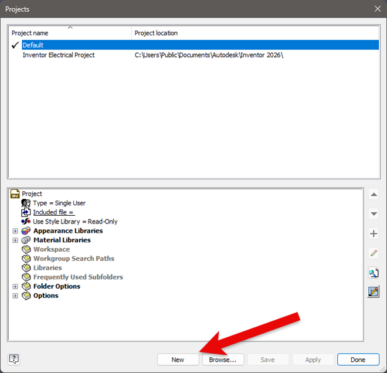Screen dimensions: 387x373
Task: Click the greyed-out Apply button
Action: 313,360
